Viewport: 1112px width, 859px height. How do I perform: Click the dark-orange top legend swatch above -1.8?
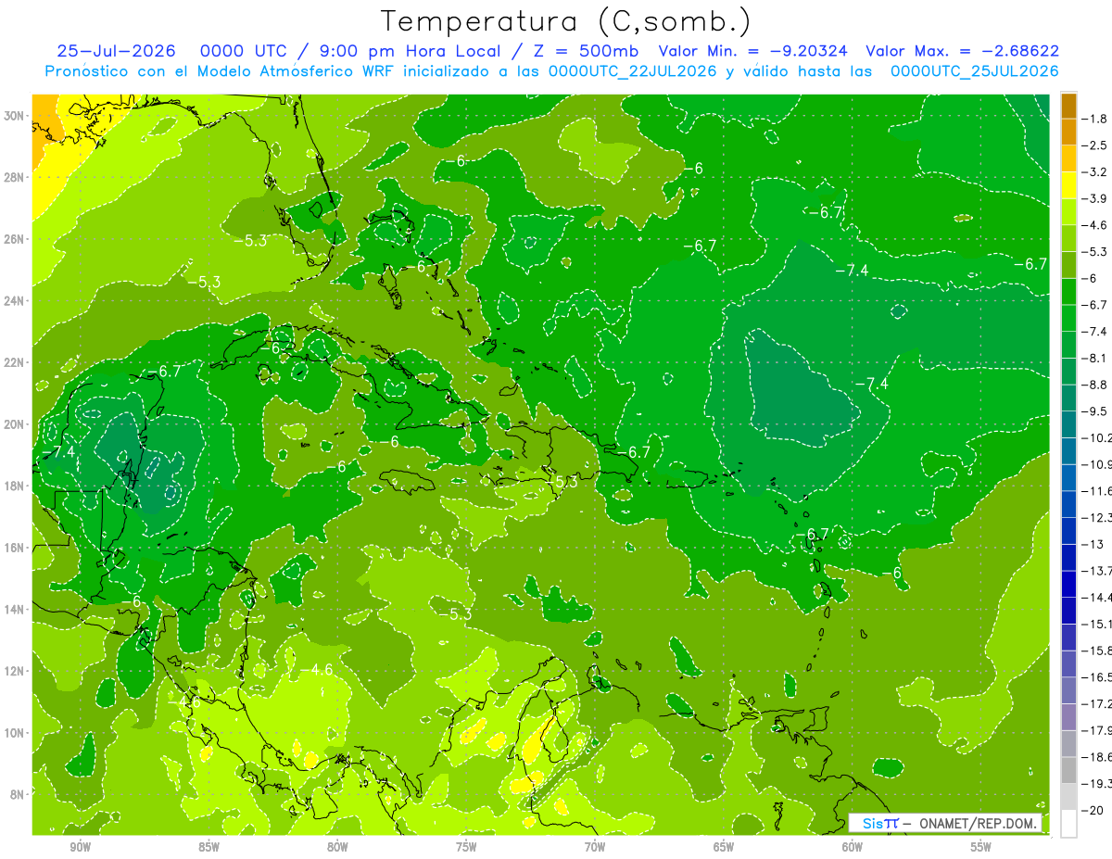click(1068, 106)
